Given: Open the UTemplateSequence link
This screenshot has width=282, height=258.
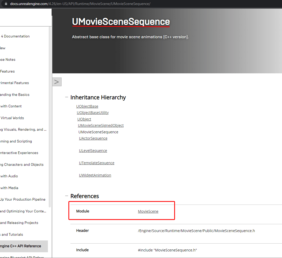Looking at the screenshot, I should (97, 163).
